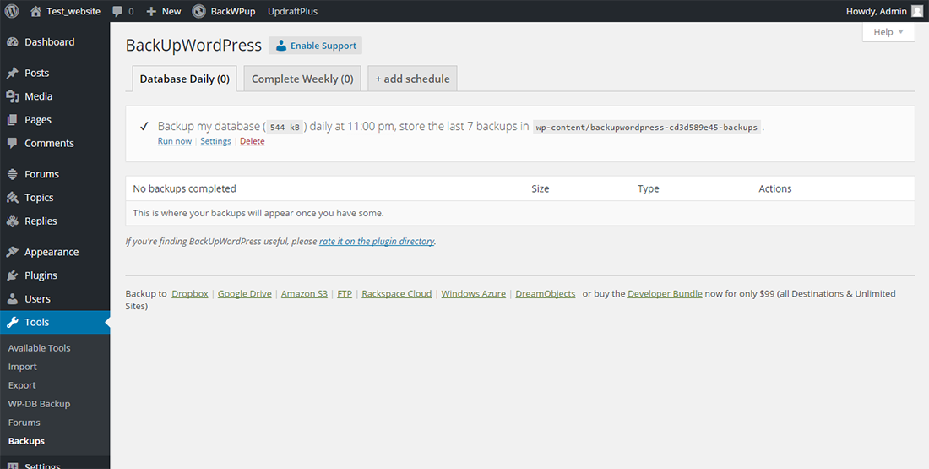This screenshot has height=469, width=929.
Task: Click the Comments speech bubble sidebar icon
Action: tap(12, 143)
